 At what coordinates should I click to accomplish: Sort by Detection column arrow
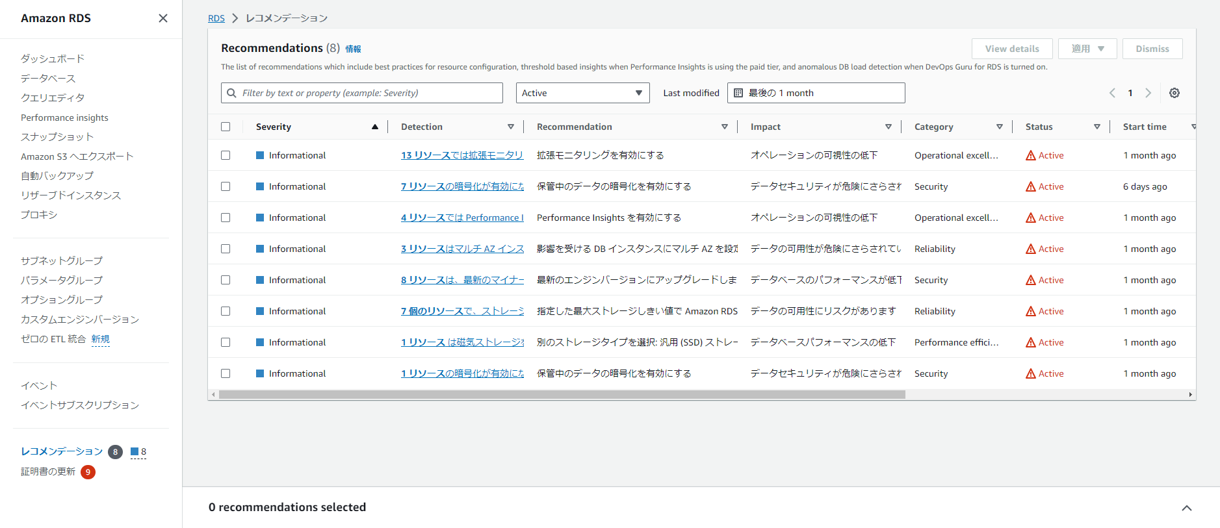[x=511, y=127]
